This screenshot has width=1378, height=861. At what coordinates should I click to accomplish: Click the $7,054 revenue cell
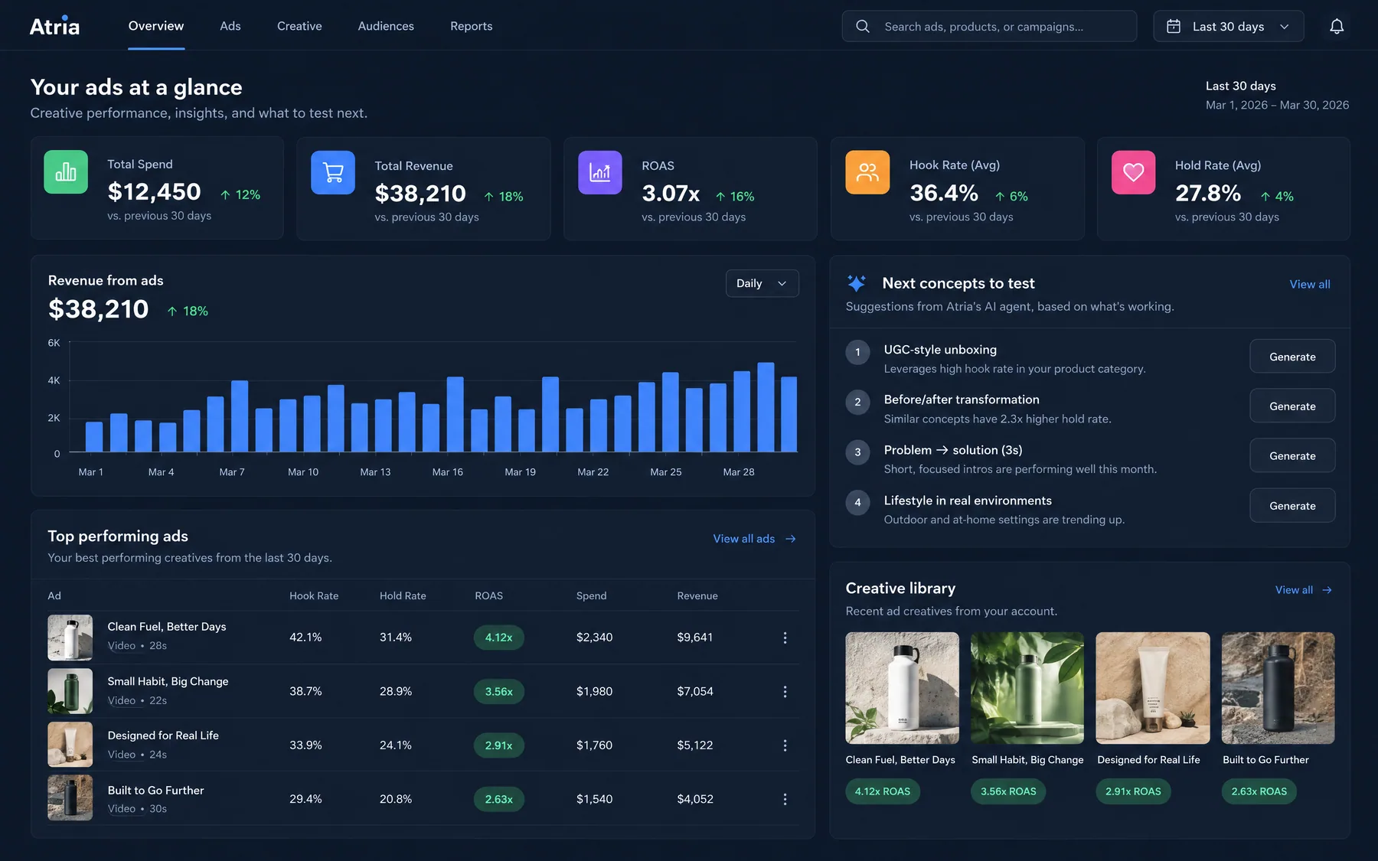pos(695,692)
